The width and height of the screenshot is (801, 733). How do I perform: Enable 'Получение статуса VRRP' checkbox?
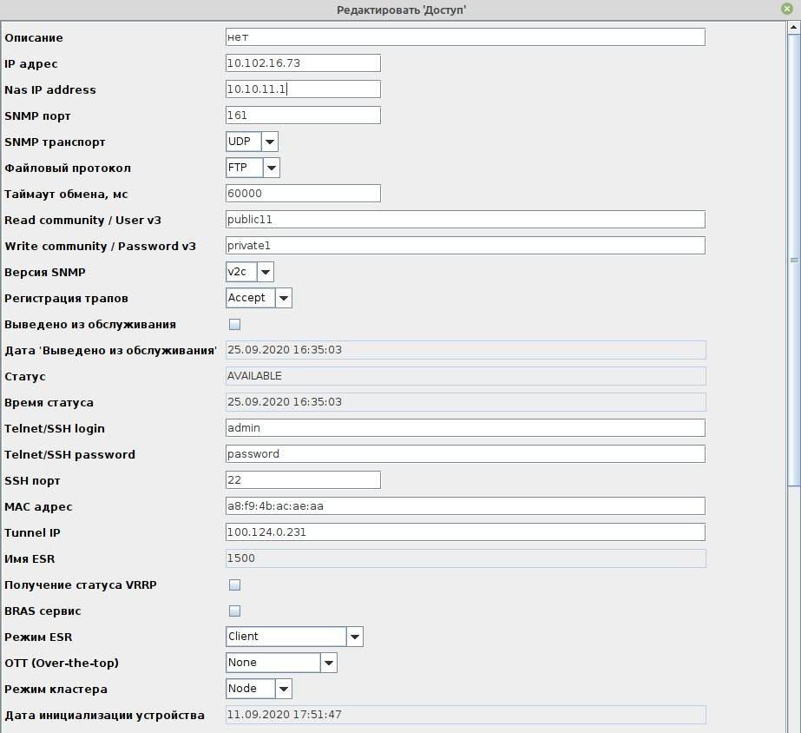tap(234, 585)
